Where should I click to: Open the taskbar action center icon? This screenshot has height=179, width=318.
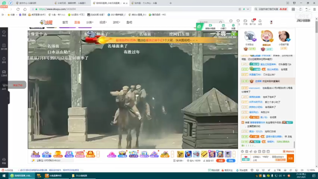[314, 175]
